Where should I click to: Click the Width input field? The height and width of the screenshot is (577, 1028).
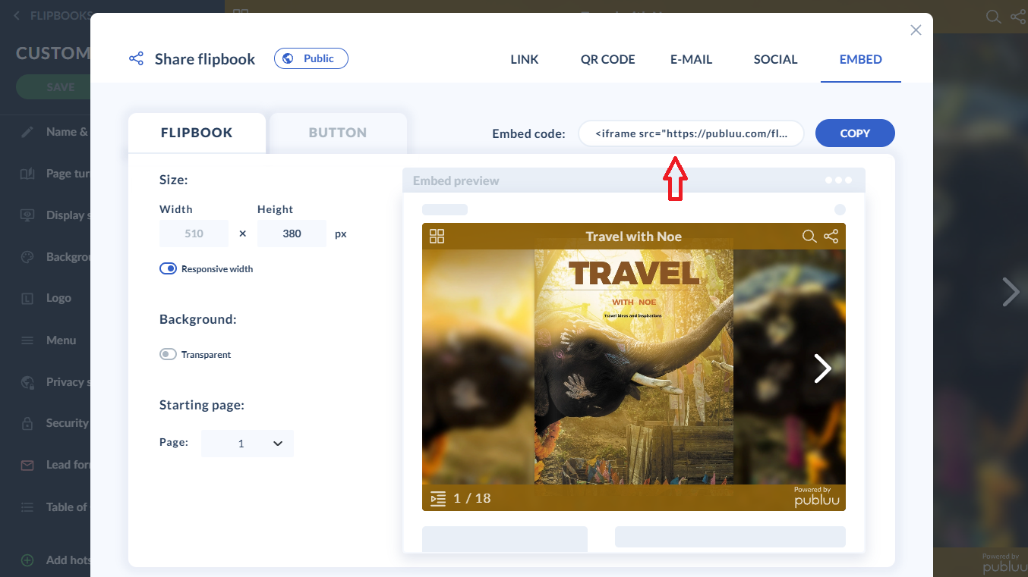pos(194,234)
